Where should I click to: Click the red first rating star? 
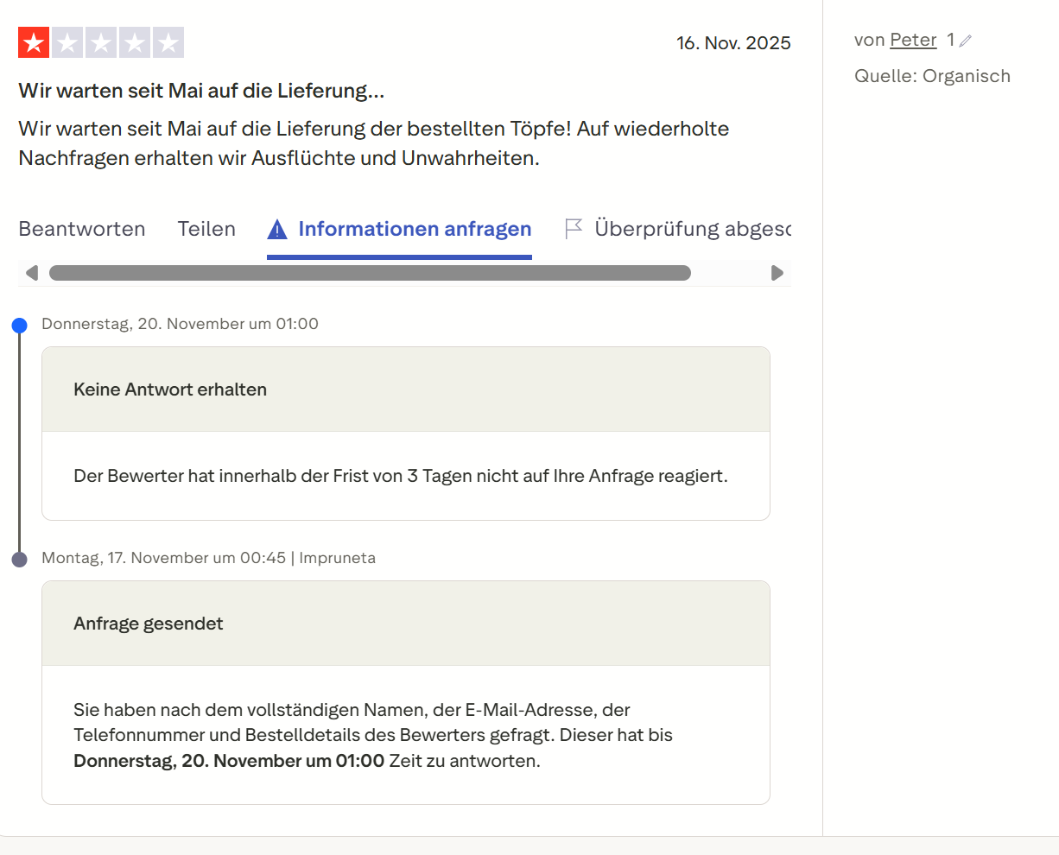click(34, 42)
